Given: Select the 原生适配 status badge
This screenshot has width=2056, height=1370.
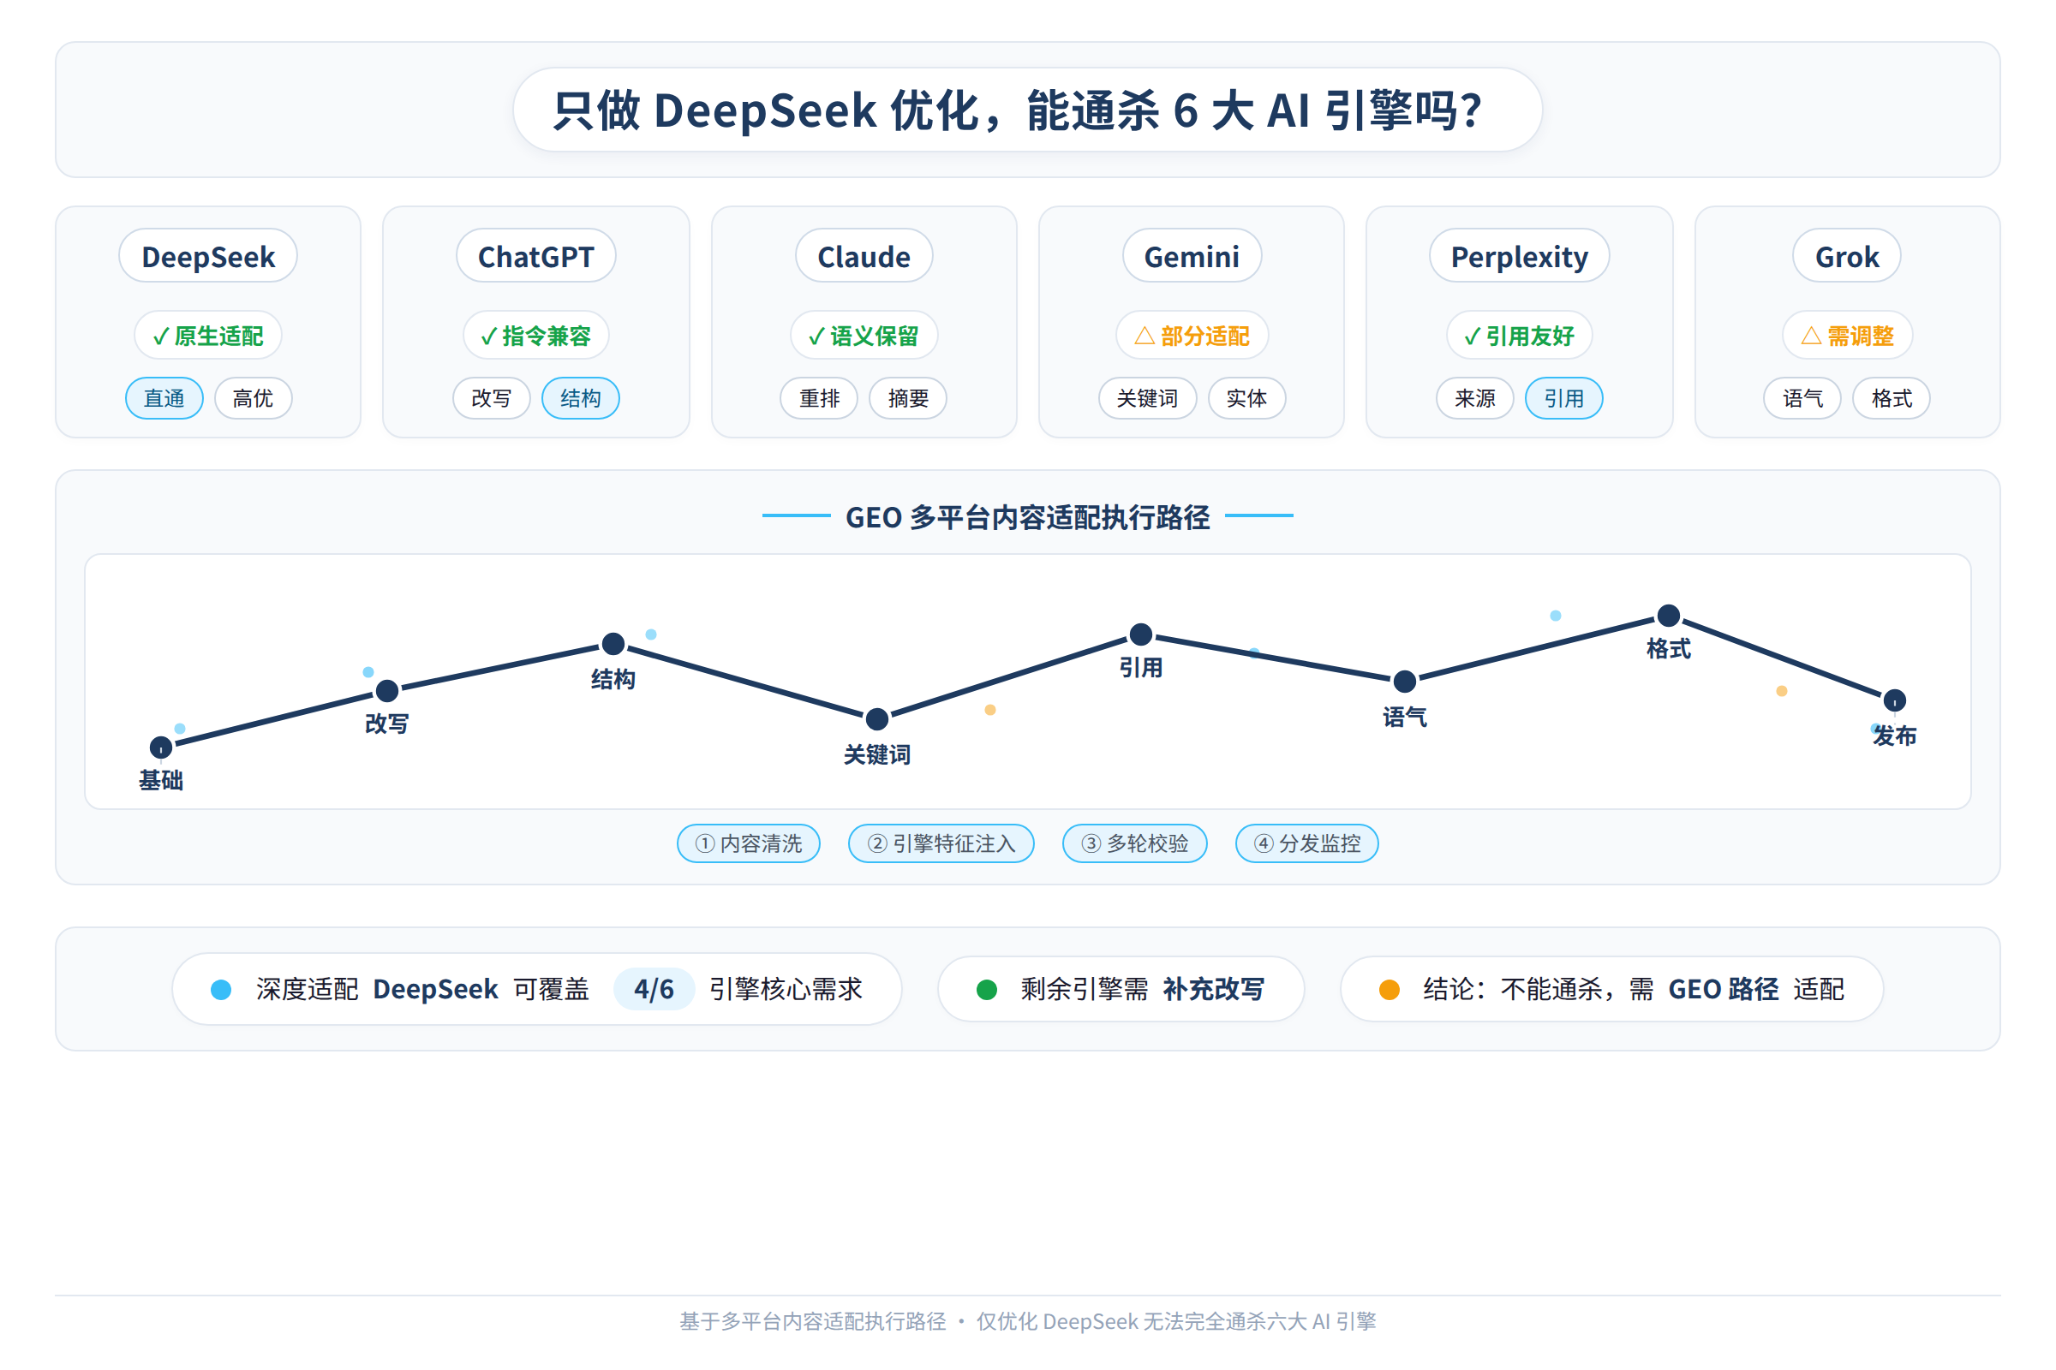Looking at the screenshot, I should coord(208,336).
